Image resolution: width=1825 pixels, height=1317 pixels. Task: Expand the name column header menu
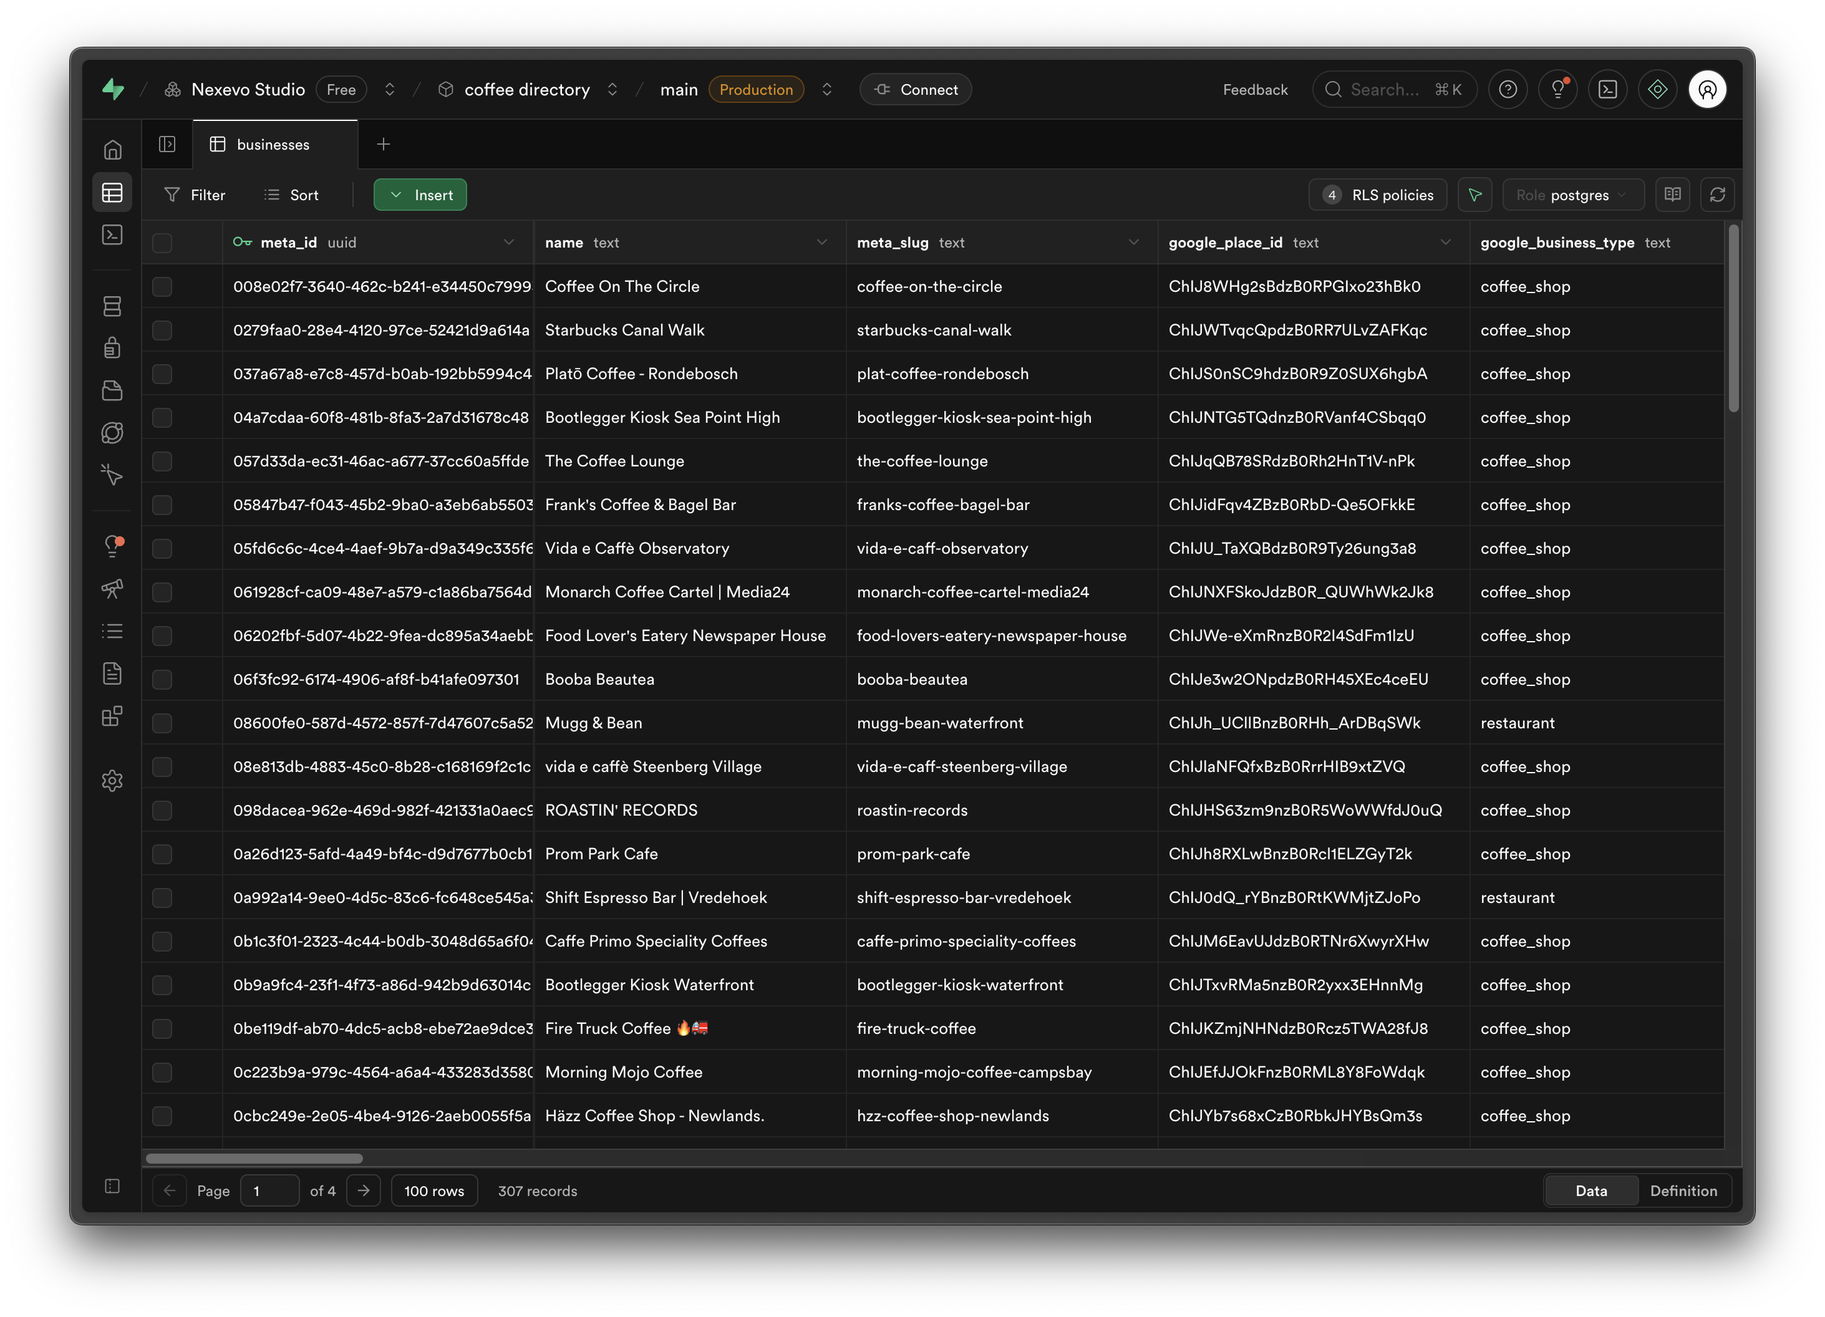(821, 242)
